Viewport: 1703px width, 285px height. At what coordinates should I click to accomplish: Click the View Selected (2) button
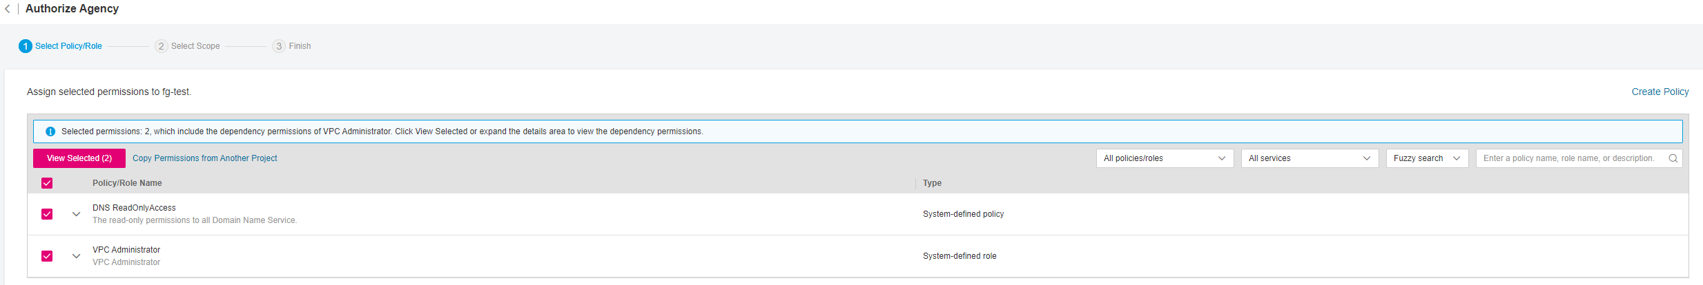(x=79, y=158)
